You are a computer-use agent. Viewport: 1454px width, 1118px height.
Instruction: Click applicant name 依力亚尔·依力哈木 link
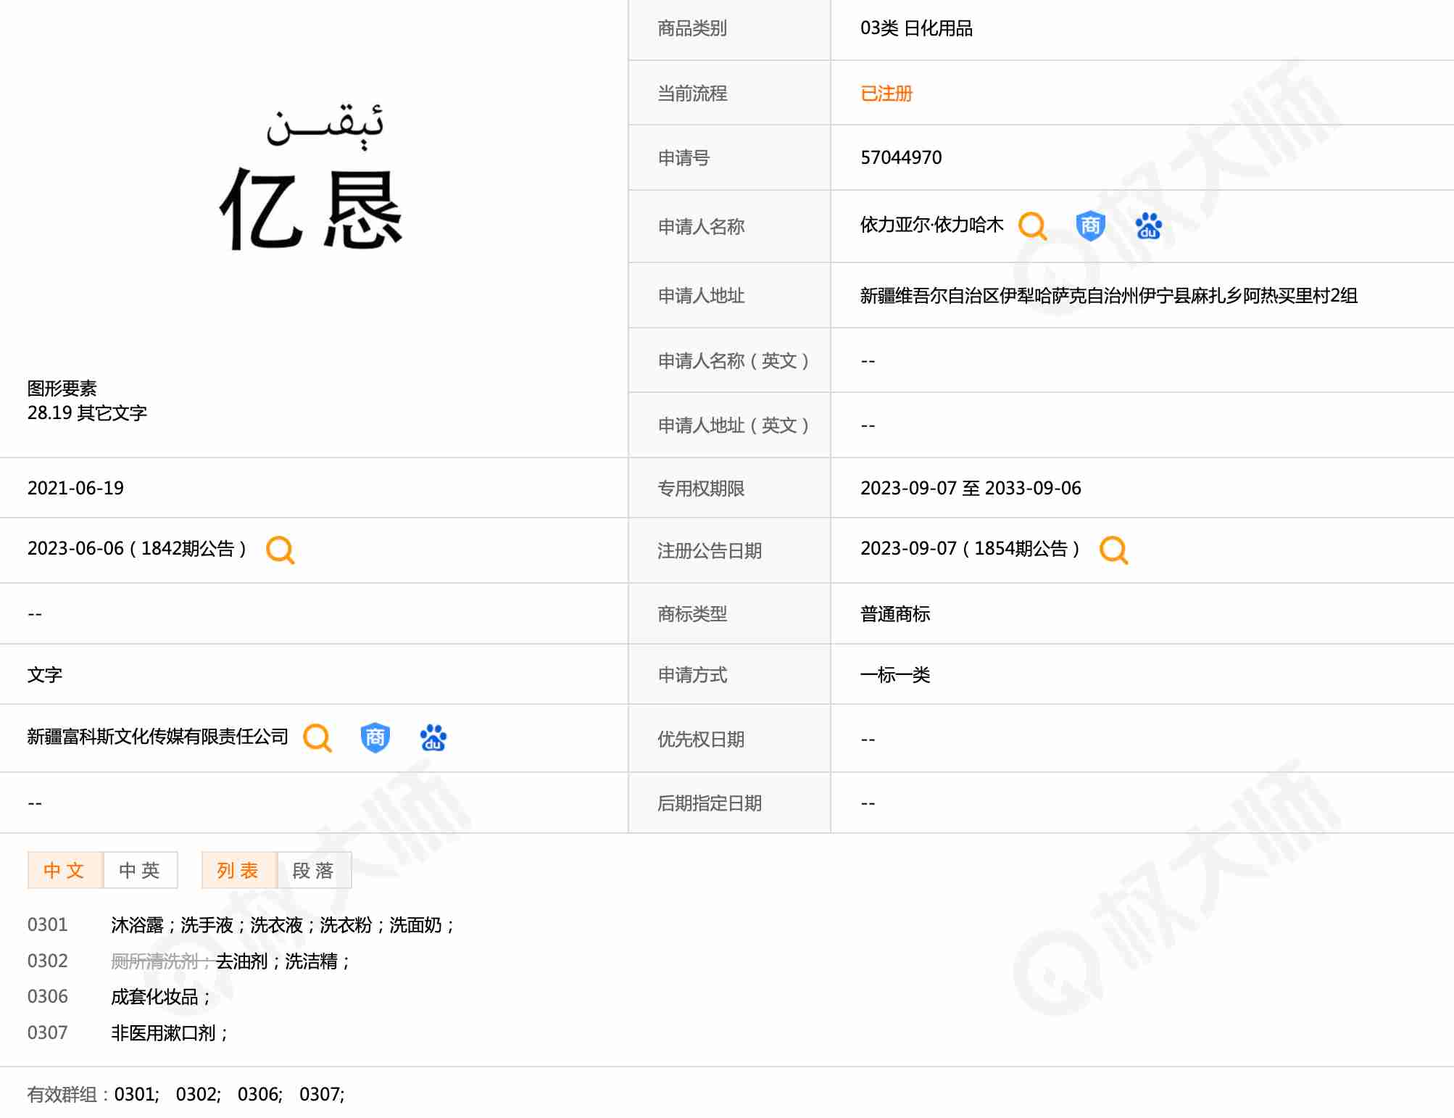pyautogui.click(x=931, y=225)
